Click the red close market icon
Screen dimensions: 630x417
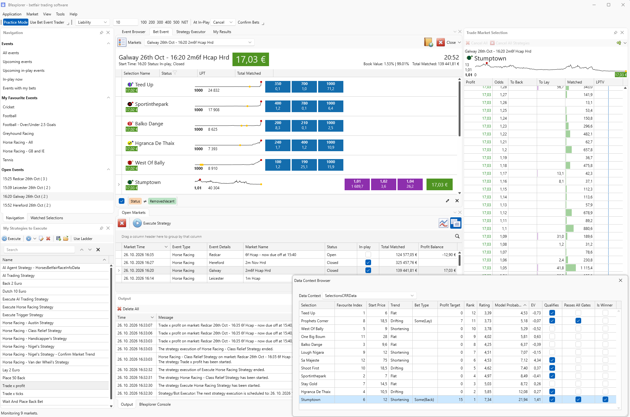pos(440,42)
